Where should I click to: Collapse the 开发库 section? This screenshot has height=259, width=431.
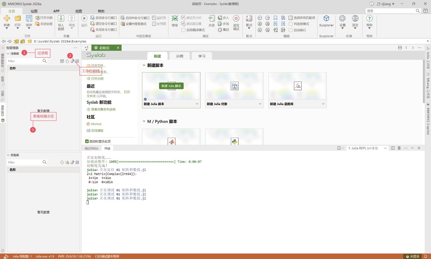point(8,155)
